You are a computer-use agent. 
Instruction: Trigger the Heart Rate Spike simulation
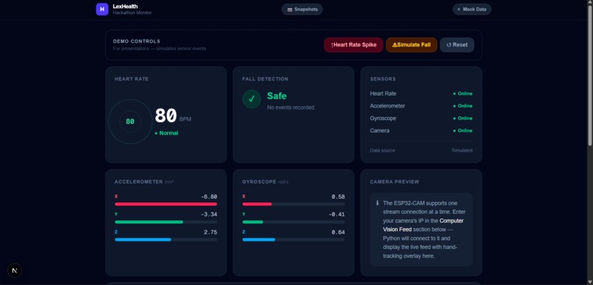coord(353,45)
